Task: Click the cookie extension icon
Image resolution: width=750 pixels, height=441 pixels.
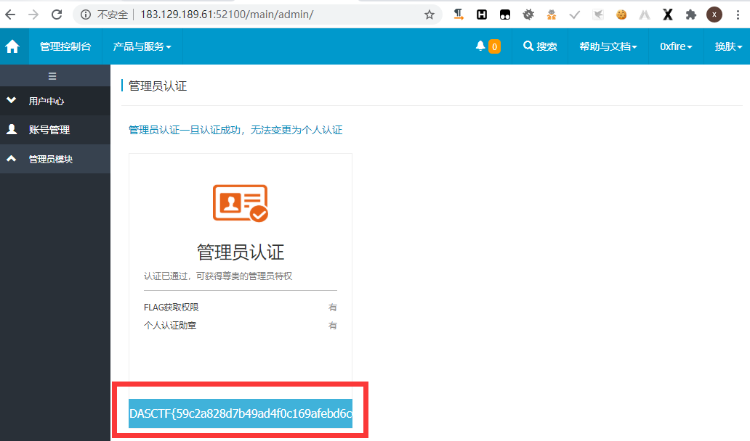Action: (621, 15)
